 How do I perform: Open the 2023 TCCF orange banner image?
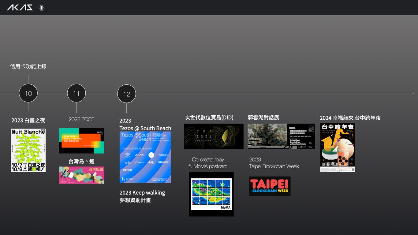coord(82,141)
